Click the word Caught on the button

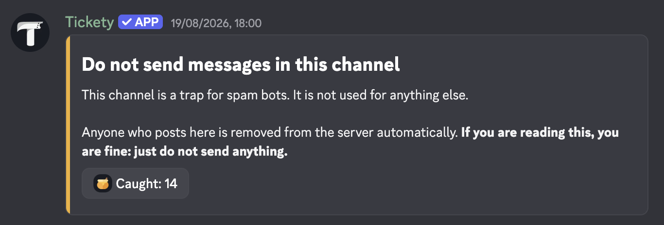(137, 184)
